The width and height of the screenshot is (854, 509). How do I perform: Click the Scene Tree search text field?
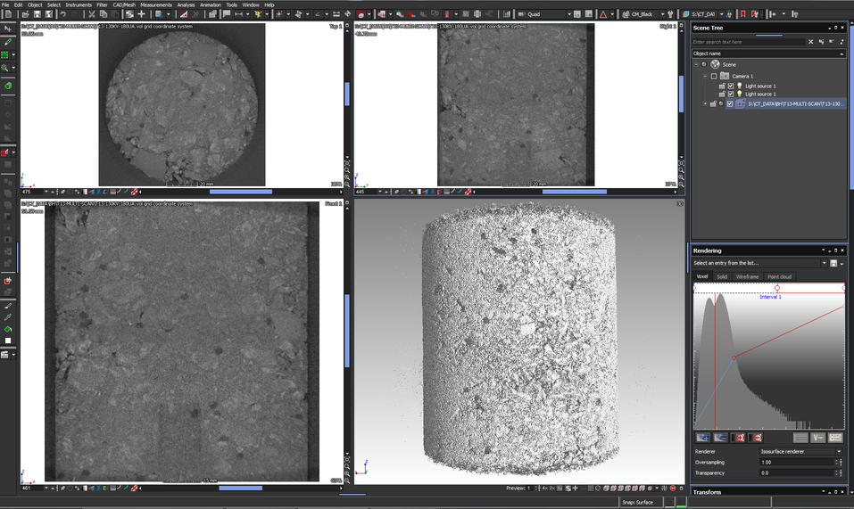tap(749, 42)
